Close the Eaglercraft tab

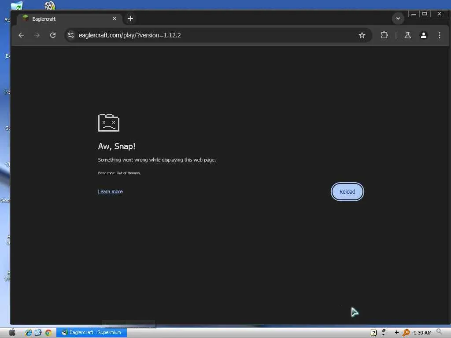point(115,18)
